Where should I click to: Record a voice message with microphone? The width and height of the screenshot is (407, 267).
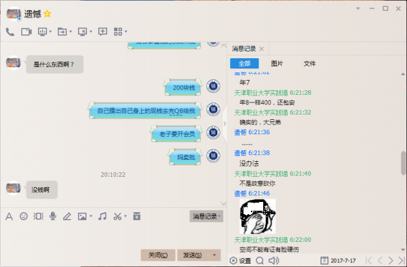(x=53, y=216)
